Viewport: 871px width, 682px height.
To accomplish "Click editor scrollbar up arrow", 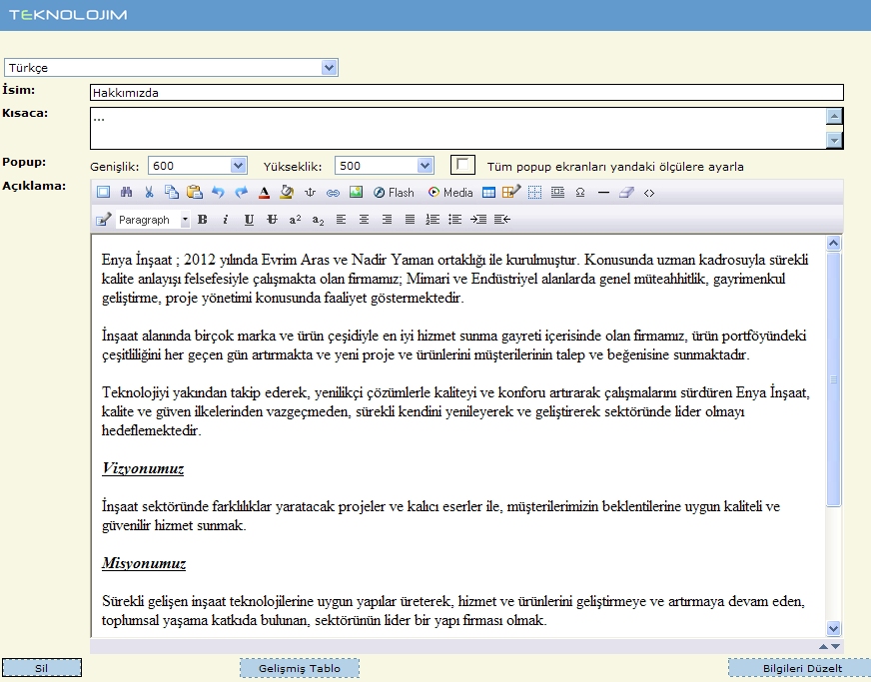I will pos(833,243).
